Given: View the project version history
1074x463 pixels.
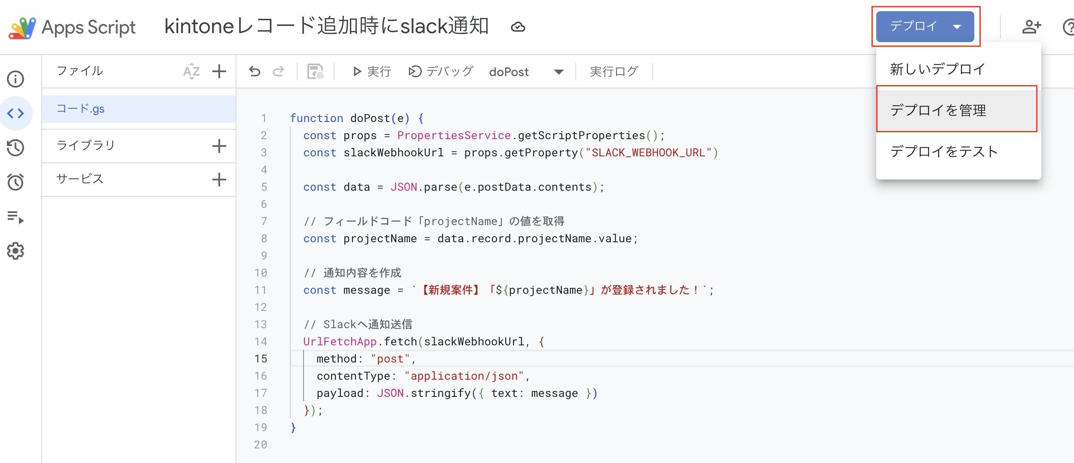Looking at the screenshot, I should tap(16, 148).
